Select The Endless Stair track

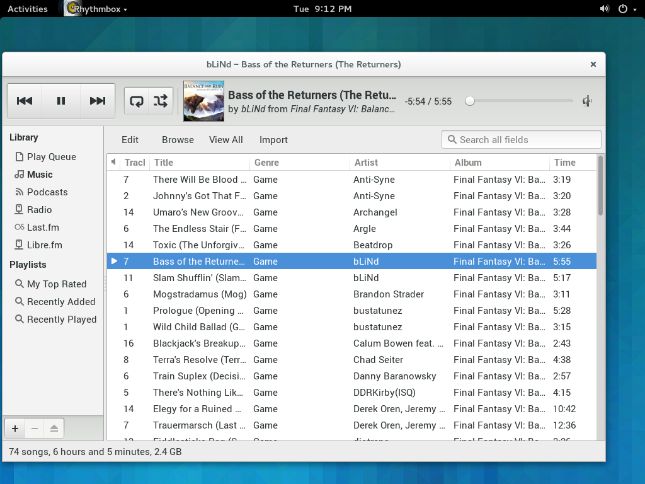click(x=351, y=229)
